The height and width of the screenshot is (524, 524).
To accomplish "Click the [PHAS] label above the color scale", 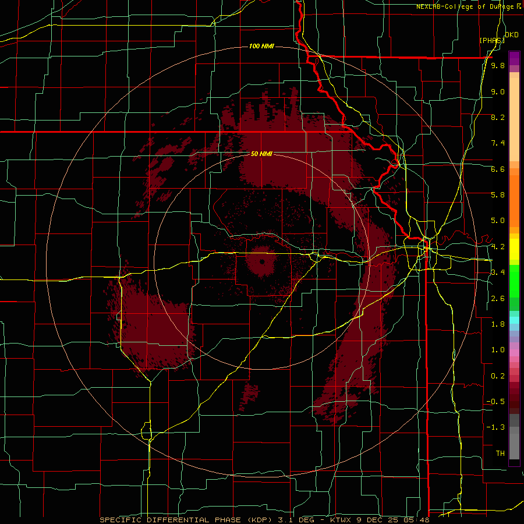I will coord(492,40).
